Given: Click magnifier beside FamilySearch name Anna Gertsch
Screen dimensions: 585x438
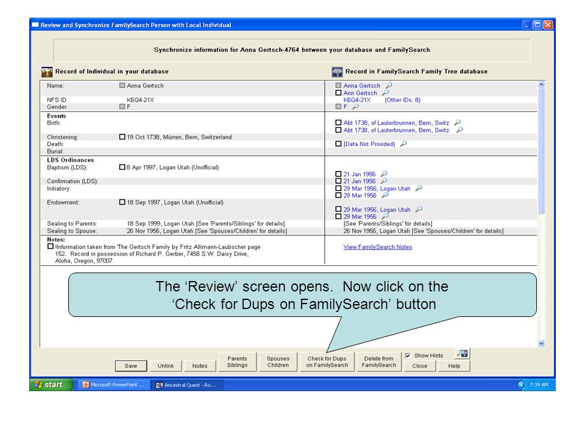Looking at the screenshot, I should (389, 85).
